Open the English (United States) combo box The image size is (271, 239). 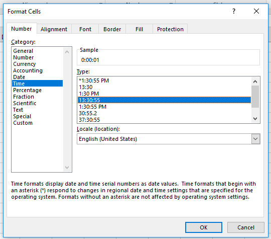(169, 139)
